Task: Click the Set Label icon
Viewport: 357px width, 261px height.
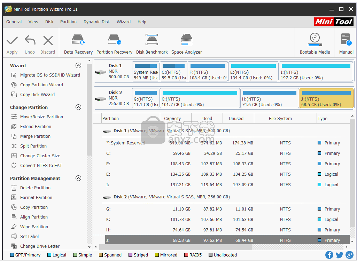Action: pyautogui.click(x=14, y=236)
